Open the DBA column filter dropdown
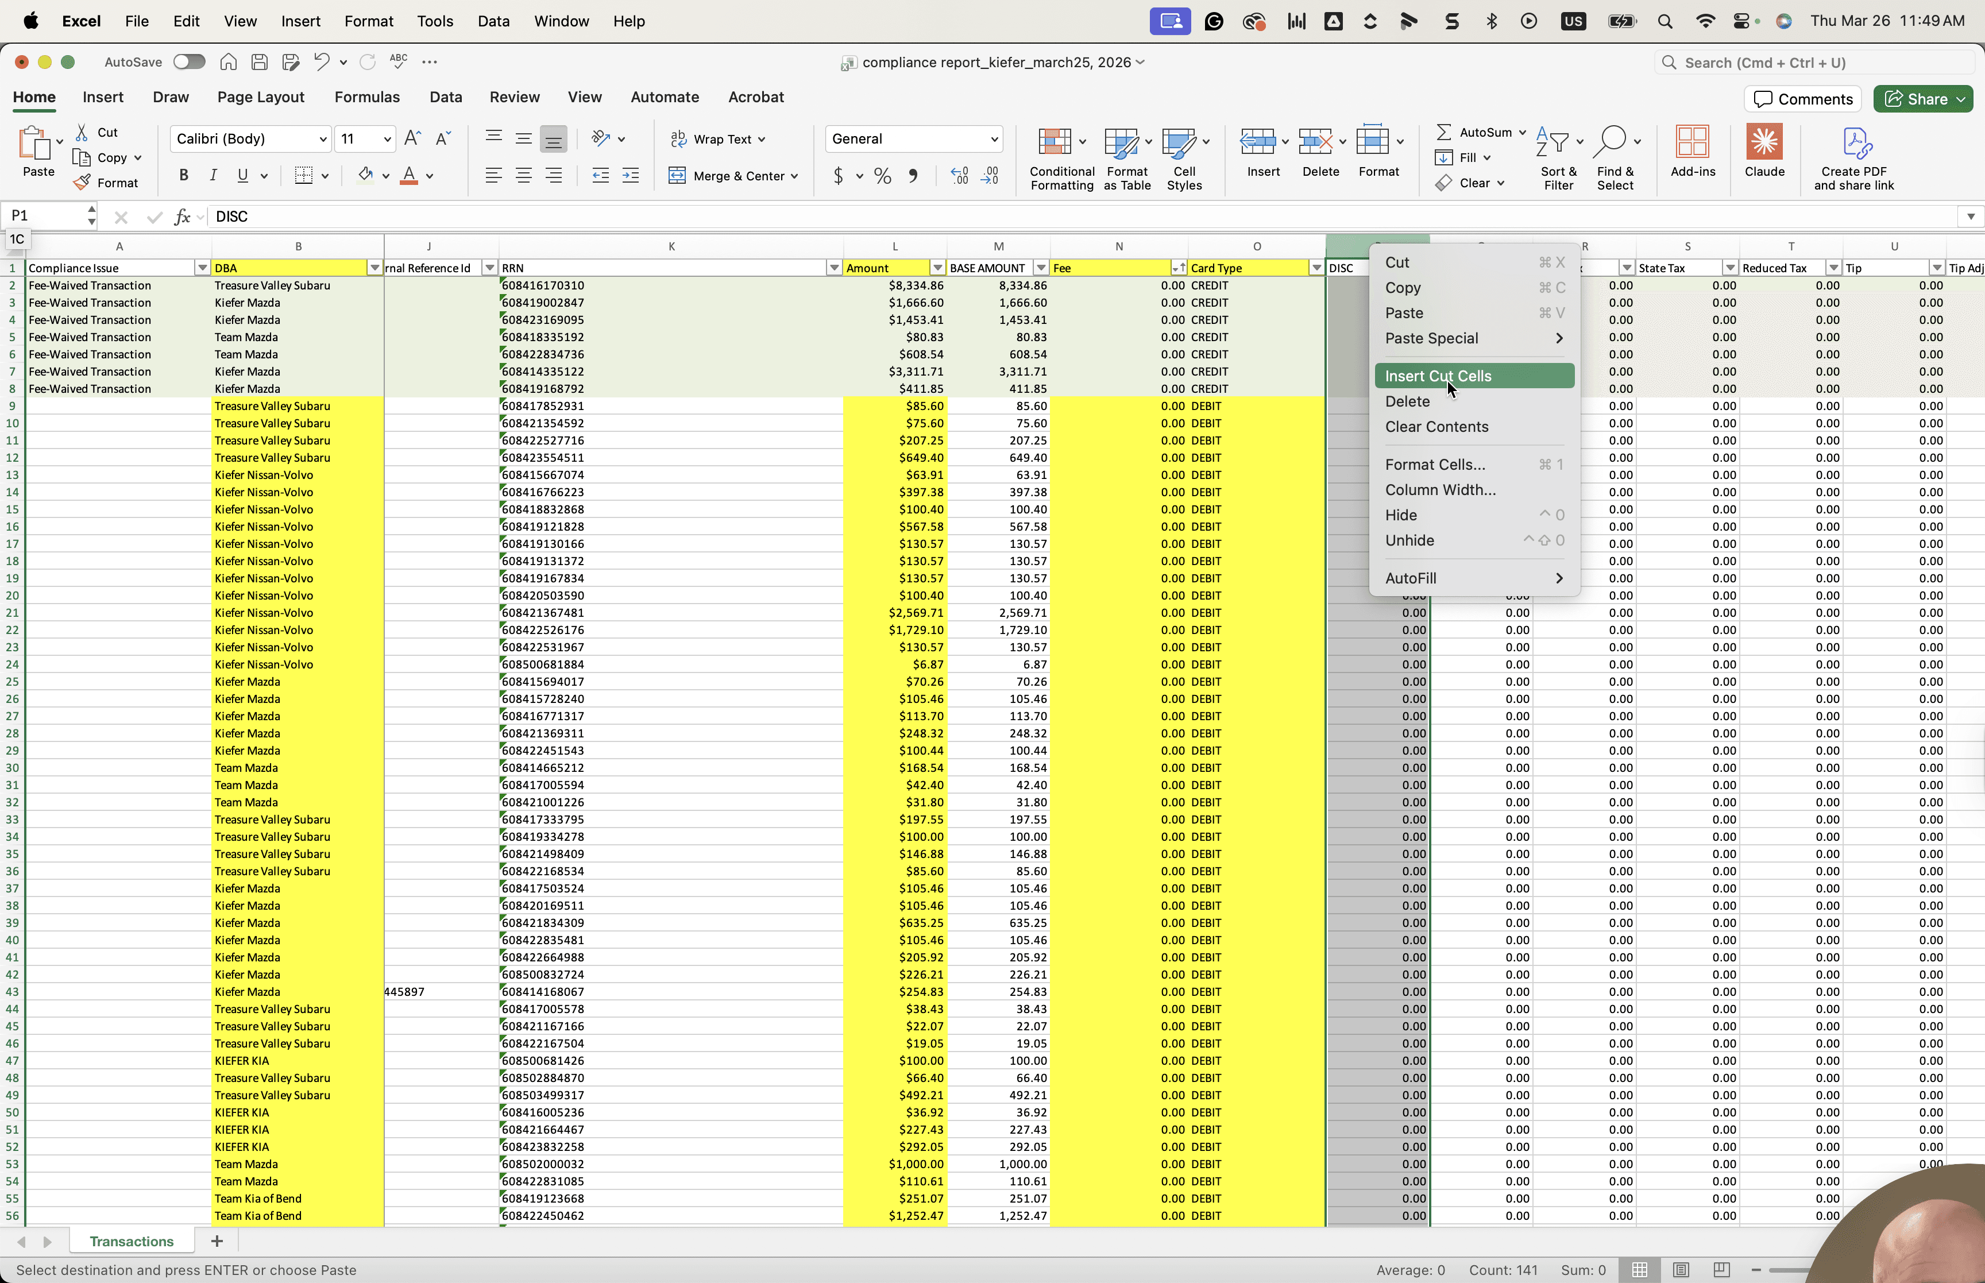1985x1283 pixels. pos(375,268)
